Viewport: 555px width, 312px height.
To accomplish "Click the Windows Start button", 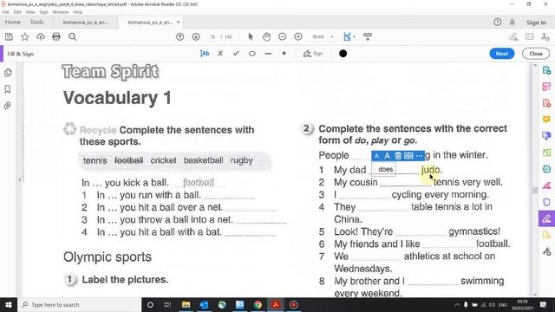I will pyautogui.click(x=8, y=304).
